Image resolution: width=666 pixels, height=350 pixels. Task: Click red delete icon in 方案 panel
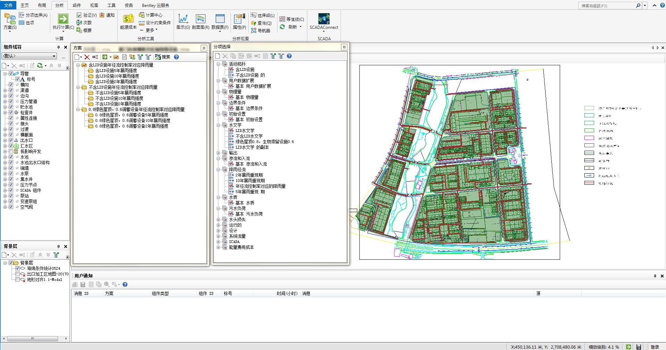87,57
